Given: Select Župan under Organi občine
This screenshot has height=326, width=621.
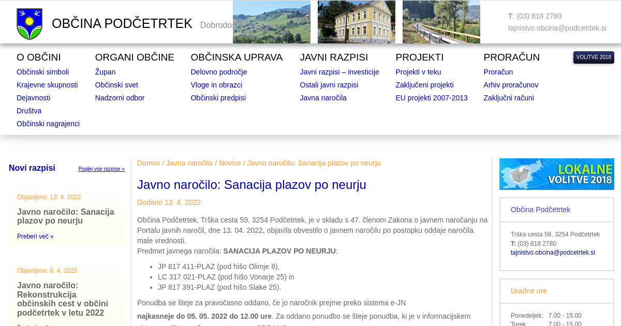Looking at the screenshot, I should pyautogui.click(x=105, y=72).
